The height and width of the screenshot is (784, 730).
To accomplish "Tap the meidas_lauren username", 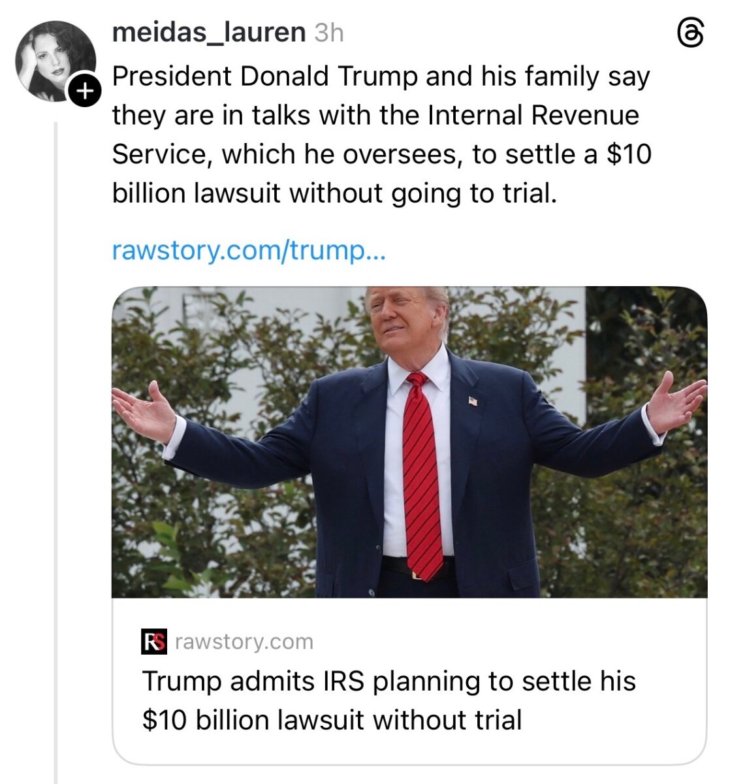I will click(x=209, y=32).
